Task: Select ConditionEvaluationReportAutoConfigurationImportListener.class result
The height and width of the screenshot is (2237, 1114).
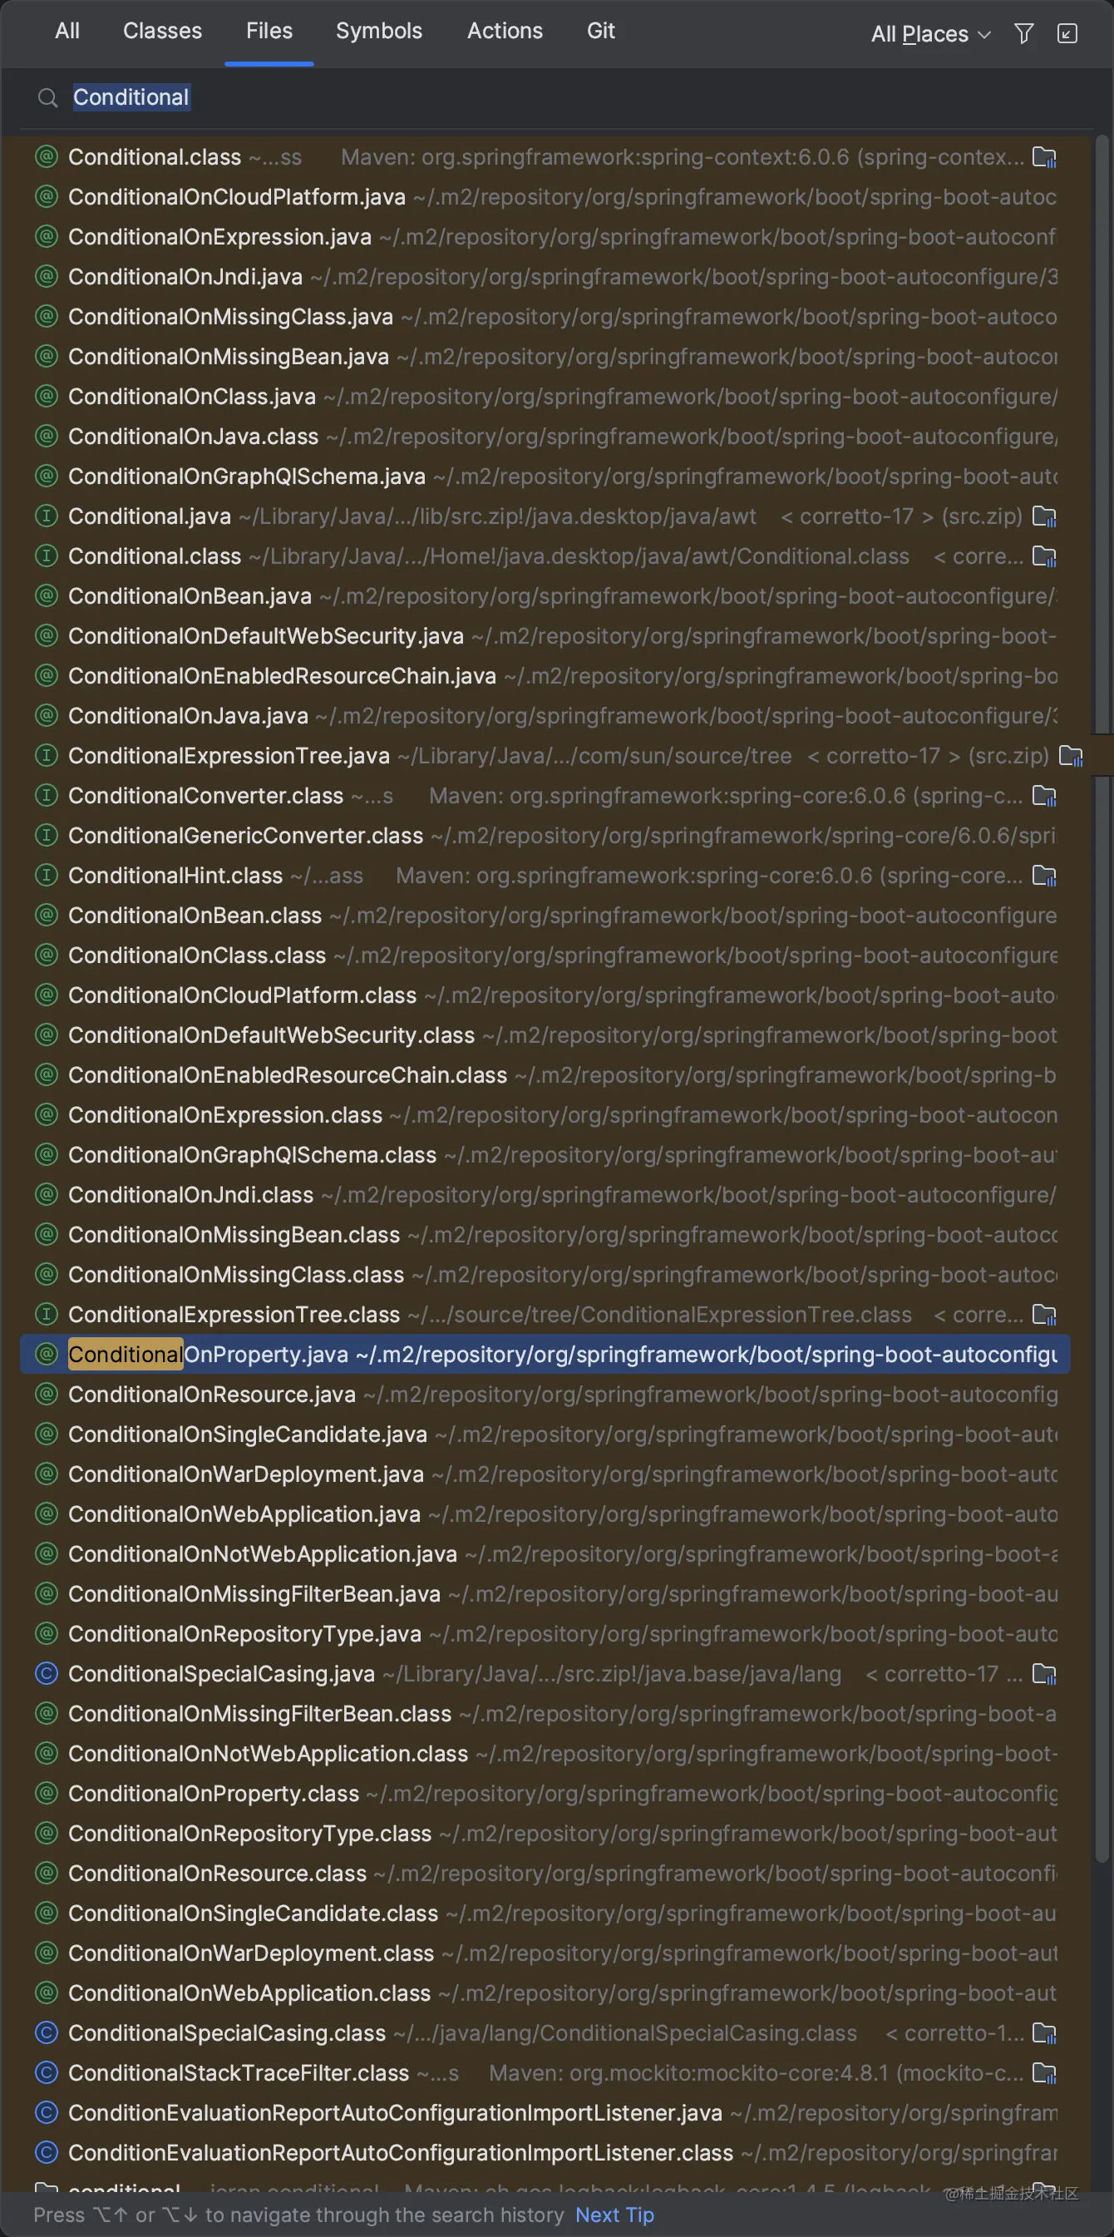Action: coord(545,2154)
